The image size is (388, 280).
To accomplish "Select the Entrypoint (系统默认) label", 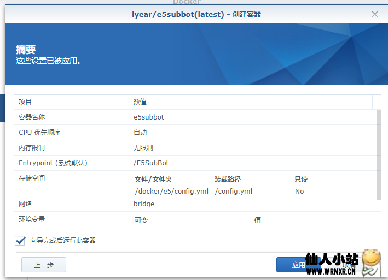I will 53,163.
